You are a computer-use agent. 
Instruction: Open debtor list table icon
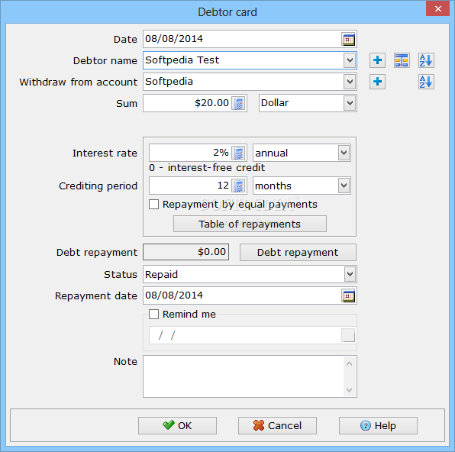click(402, 60)
